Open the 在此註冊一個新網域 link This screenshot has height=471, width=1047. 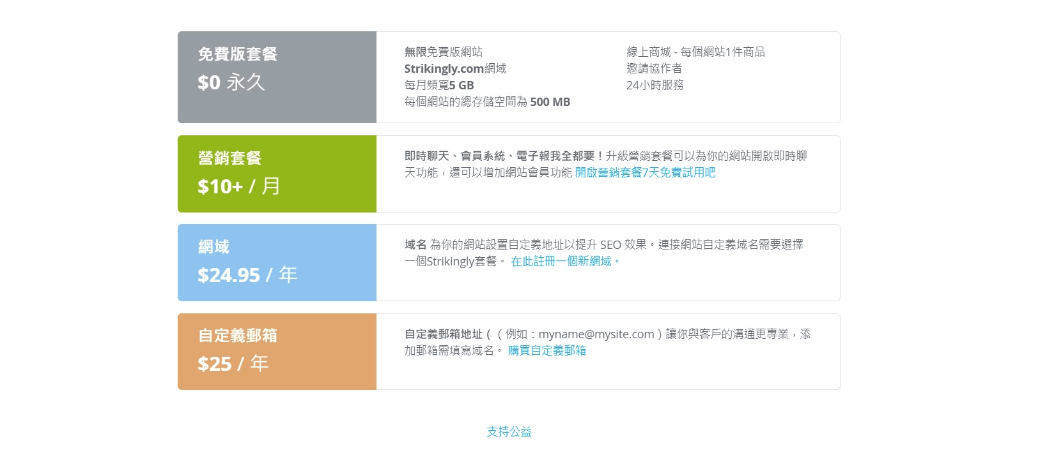[566, 261]
